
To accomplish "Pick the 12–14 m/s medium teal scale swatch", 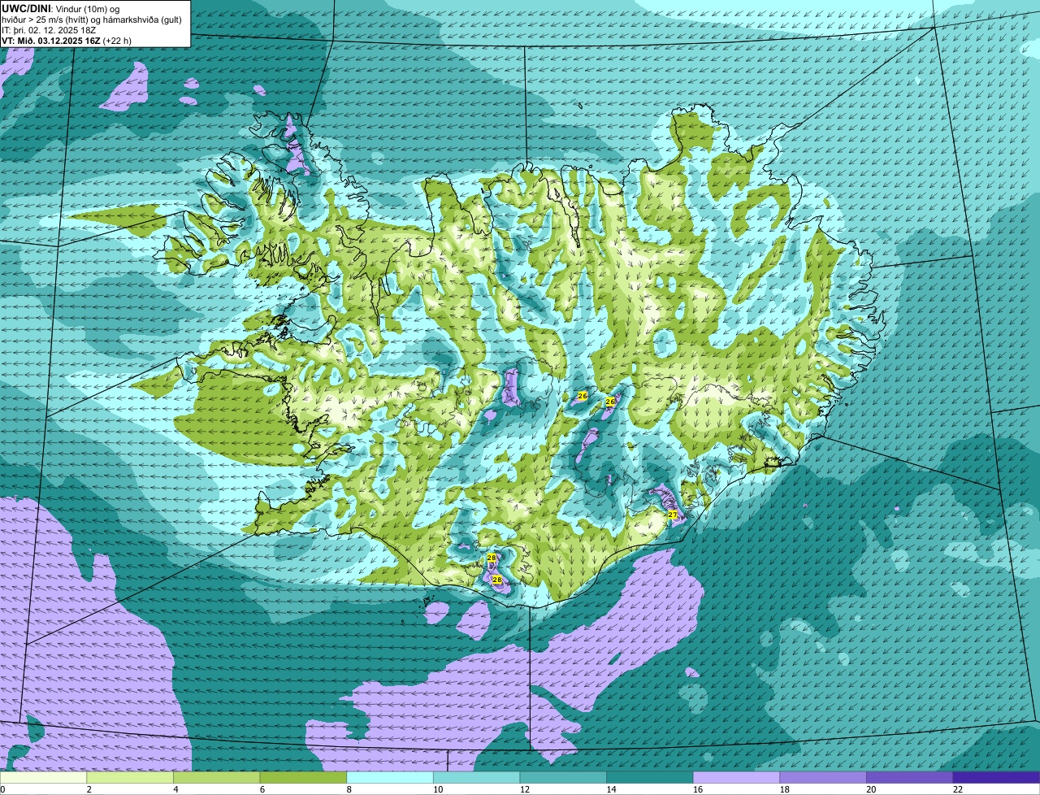I will point(563,777).
